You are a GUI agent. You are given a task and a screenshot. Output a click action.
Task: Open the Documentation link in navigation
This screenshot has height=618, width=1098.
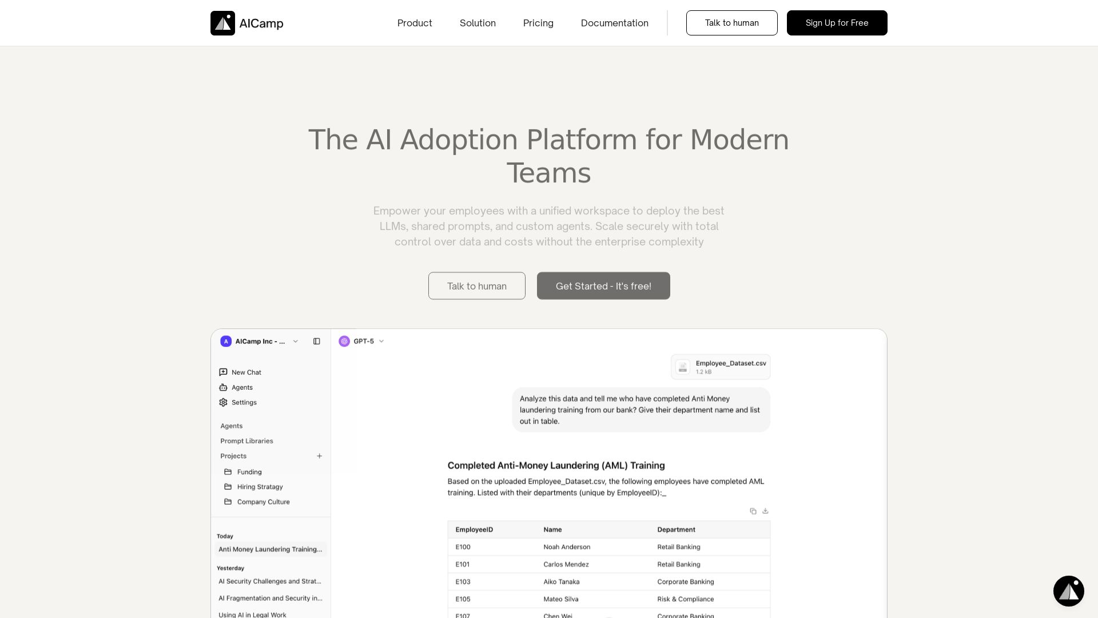click(x=615, y=23)
